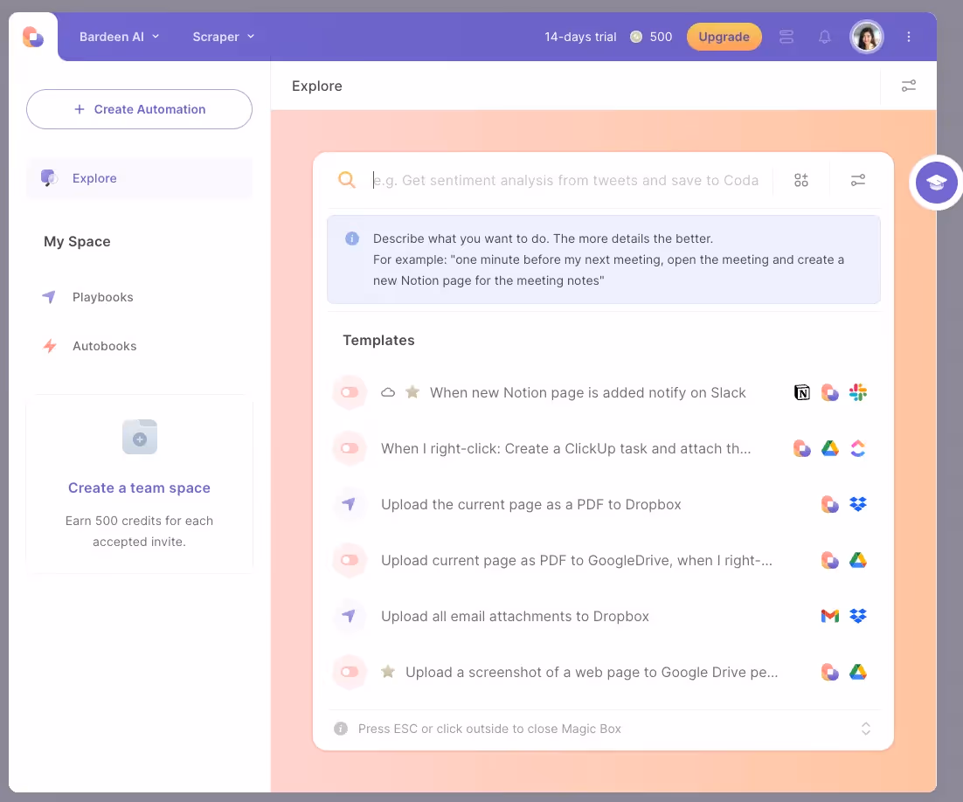Image resolution: width=963 pixels, height=802 pixels.
Task: Click the graduation cap tutorial button
Action: 936,183
